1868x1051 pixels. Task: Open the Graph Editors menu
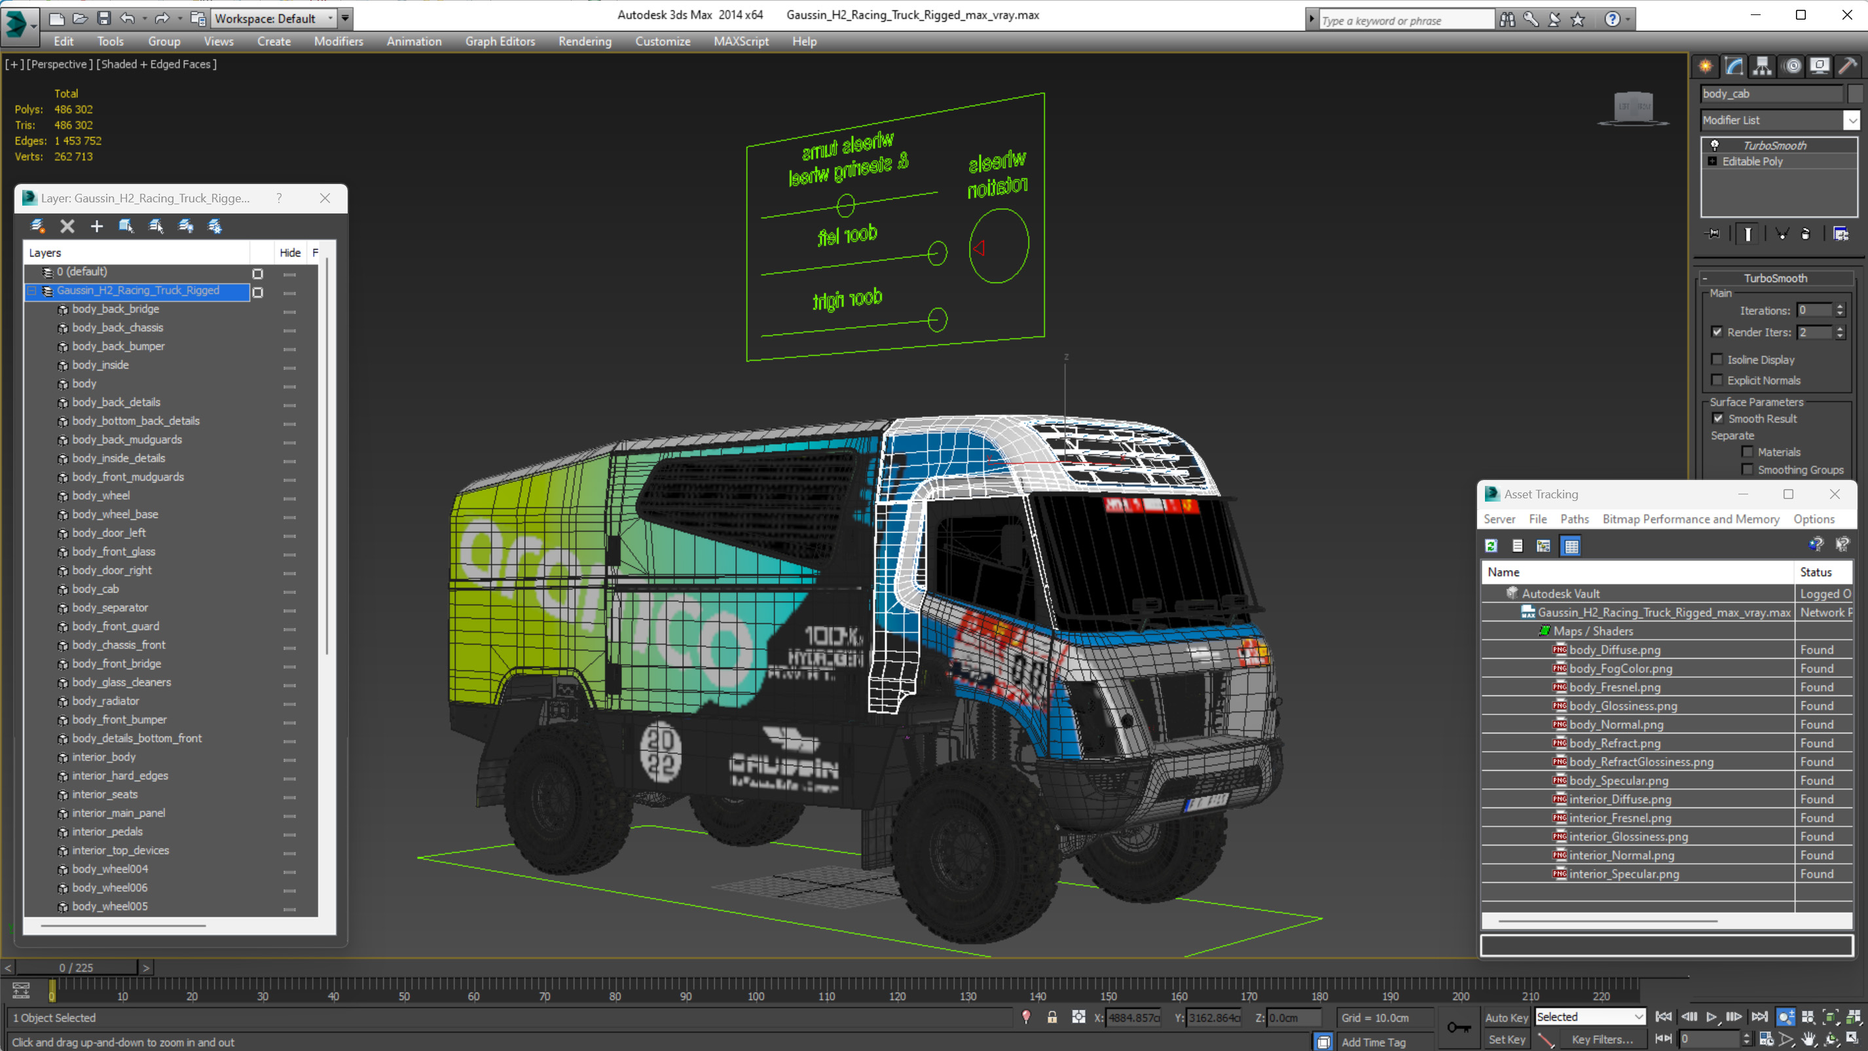pos(500,41)
